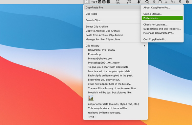Click the icon right after 168字 in menu bar
The width and height of the screenshot is (192, 125).
[100, 2]
